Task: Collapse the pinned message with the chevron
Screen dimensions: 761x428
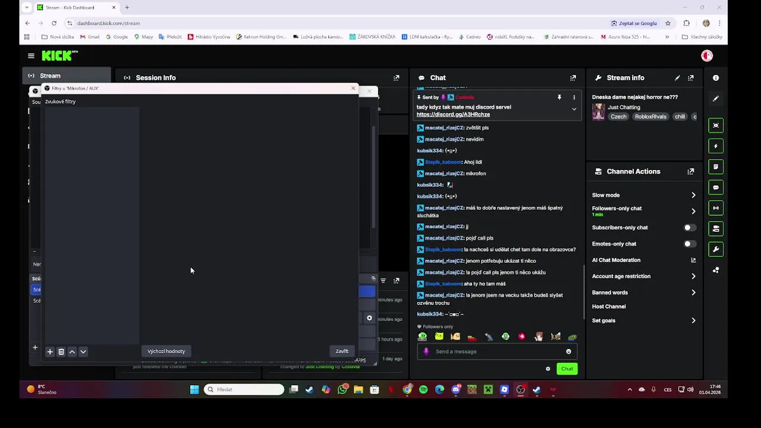Action: 574,109
